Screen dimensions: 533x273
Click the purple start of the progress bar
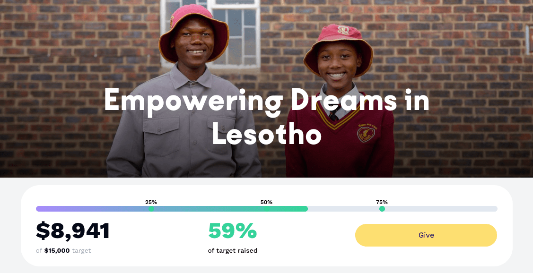coord(43,209)
